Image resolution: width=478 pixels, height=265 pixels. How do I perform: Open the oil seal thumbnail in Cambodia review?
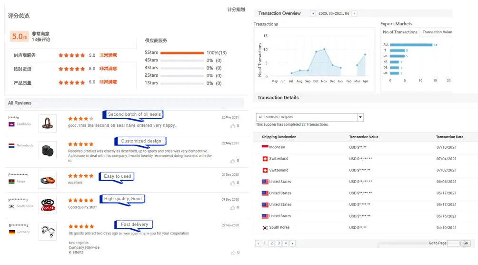(48, 123)
